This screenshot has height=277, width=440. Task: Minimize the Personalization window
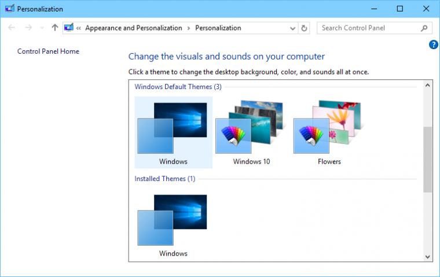point(374,9)
